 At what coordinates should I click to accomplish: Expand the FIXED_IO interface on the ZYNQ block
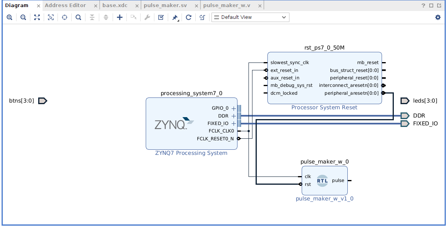click(x=234, y=123)
